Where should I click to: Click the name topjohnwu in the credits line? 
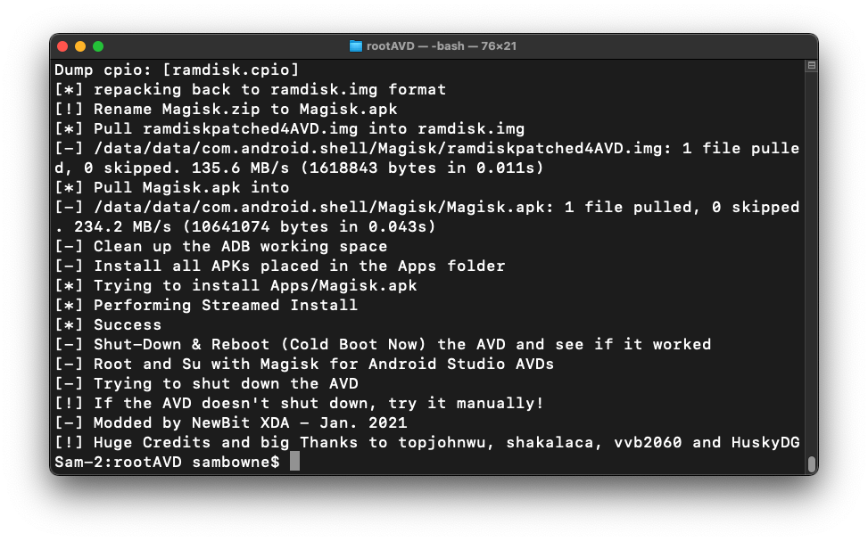[442, 443]
